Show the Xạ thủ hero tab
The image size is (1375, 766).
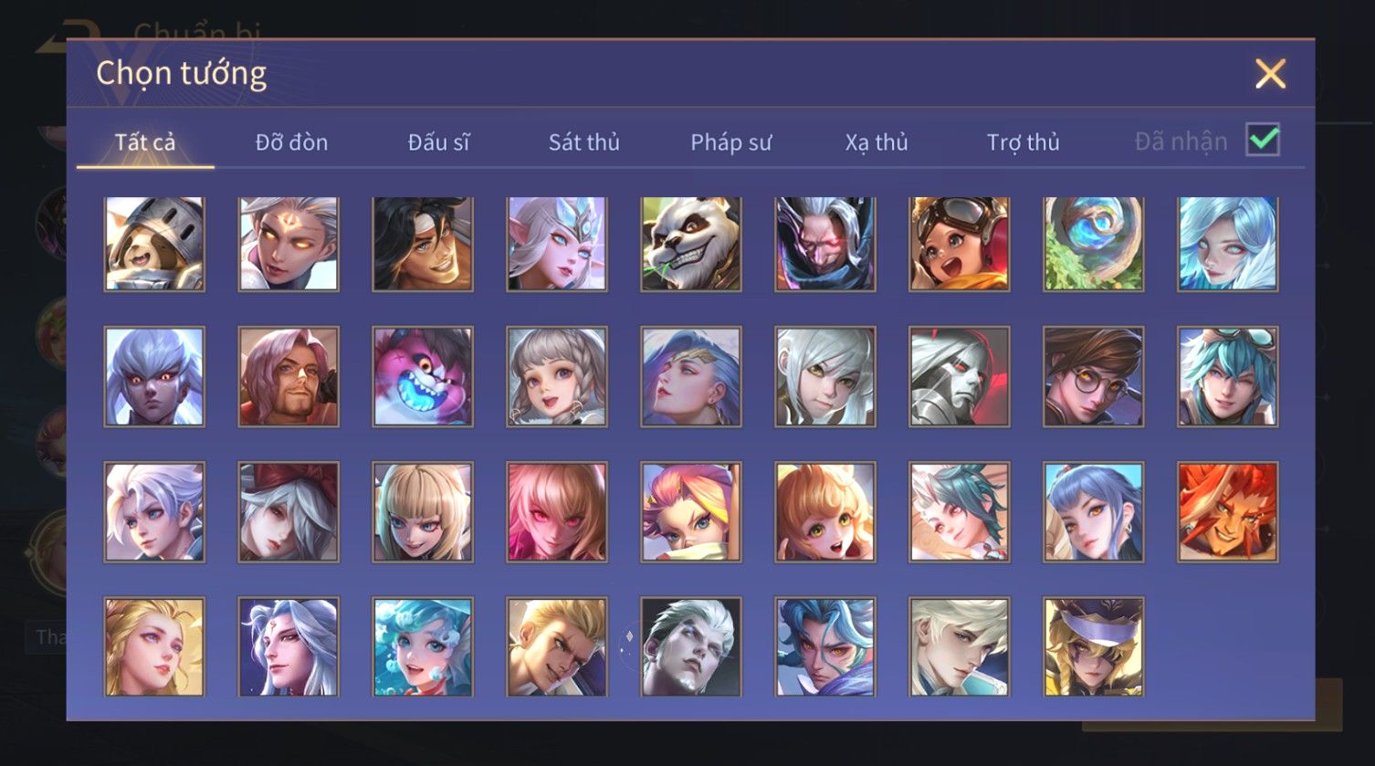point(876,142)
